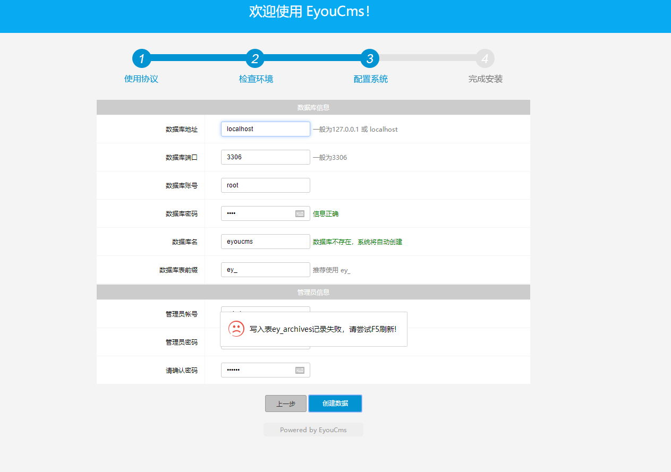Click the 管理员密码 label
Screen dimensions: 671x472
click(182, 342)
